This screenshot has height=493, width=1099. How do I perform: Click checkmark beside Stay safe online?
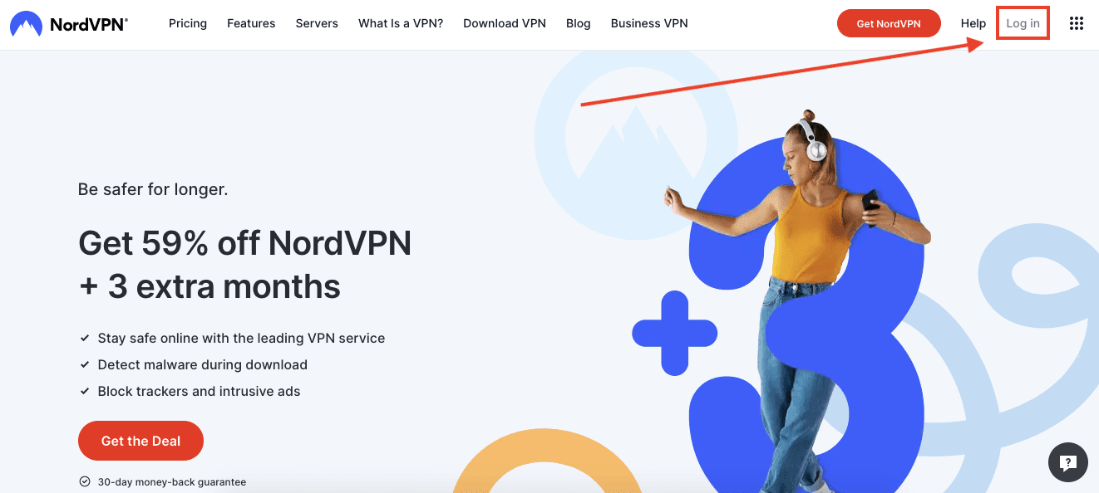85,339
